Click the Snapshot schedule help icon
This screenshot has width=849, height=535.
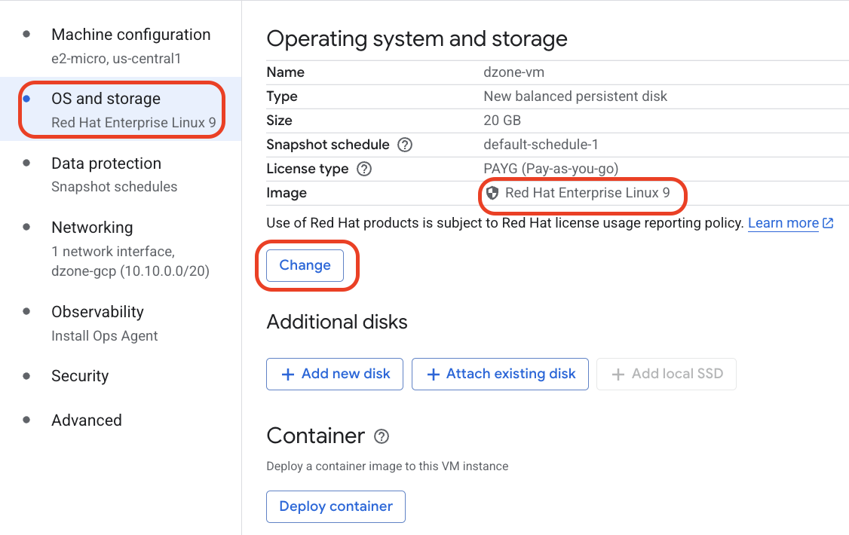point(404,145)
